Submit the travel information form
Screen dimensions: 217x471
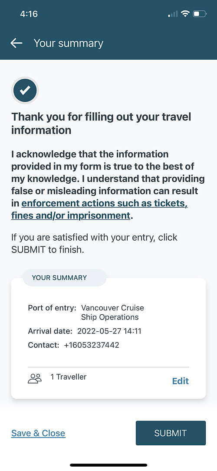pyautogui.click(x=171, y=433)
